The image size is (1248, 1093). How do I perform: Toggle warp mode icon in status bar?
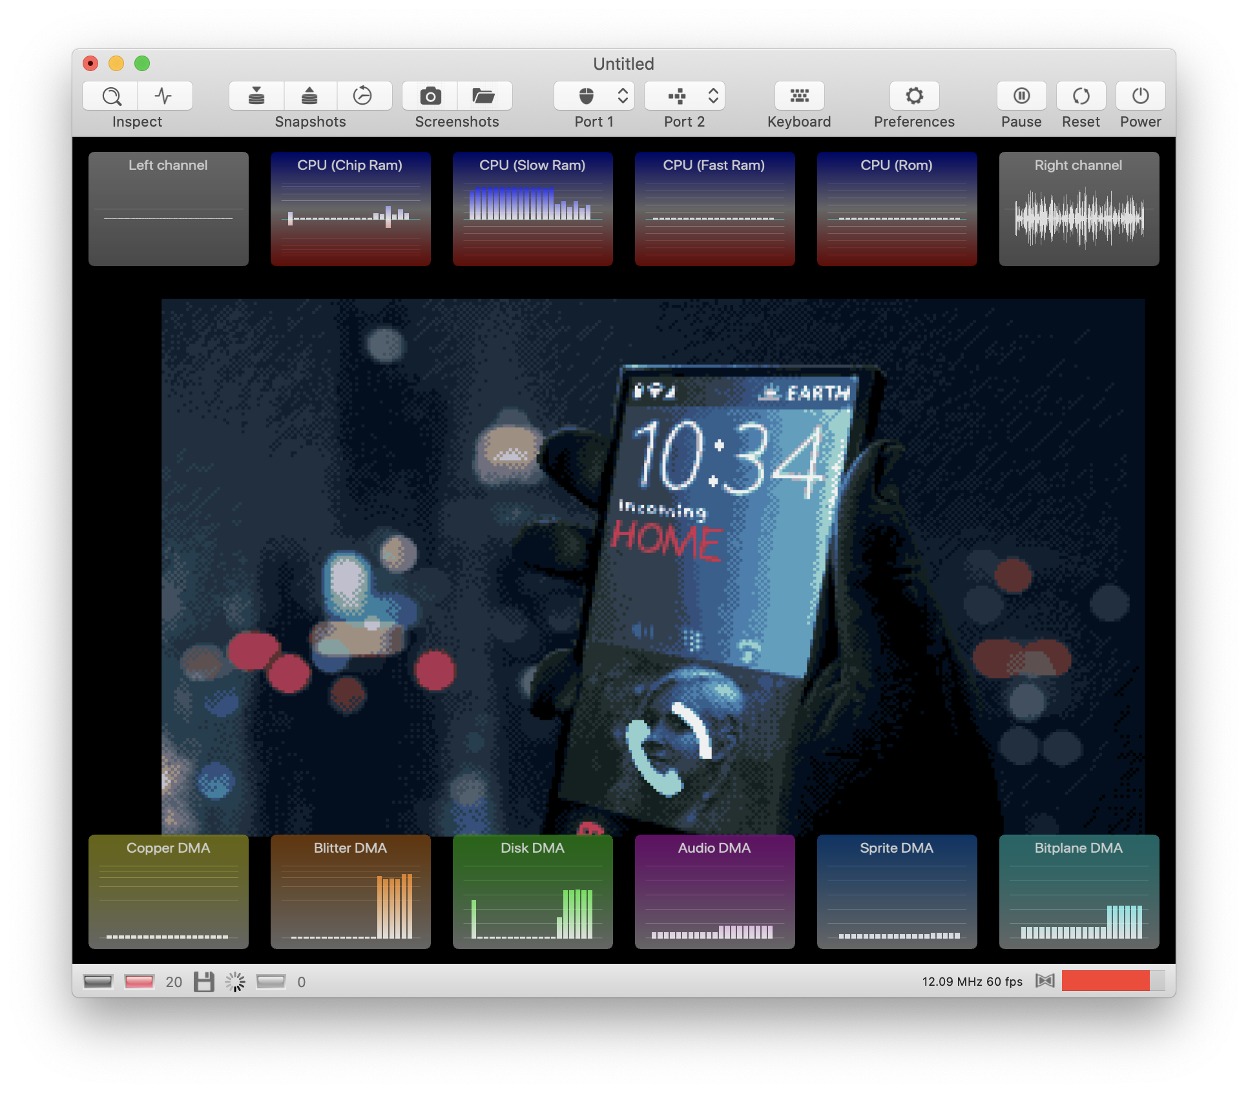click(1045, 981)
